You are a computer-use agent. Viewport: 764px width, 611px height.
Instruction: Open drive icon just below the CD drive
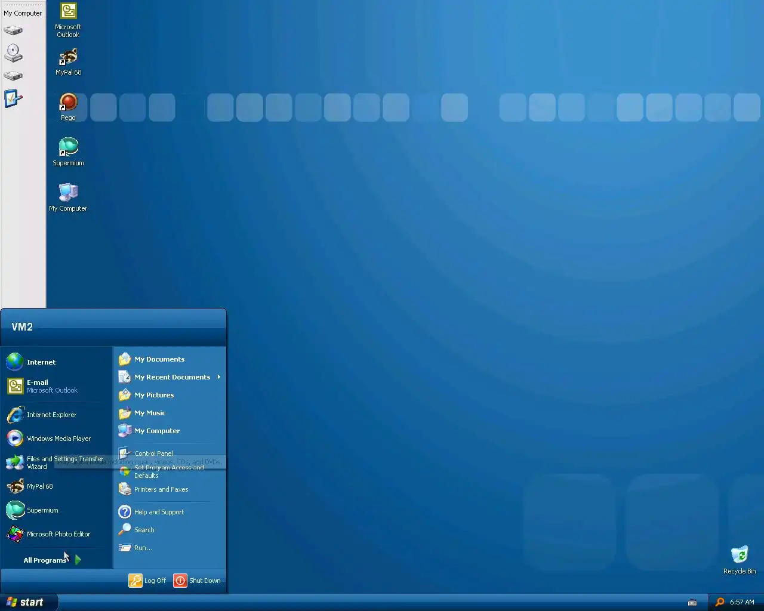click(x=13, y=76)
